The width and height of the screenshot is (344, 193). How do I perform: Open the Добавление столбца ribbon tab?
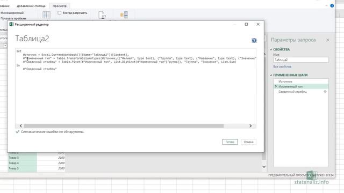pos(31,6)
